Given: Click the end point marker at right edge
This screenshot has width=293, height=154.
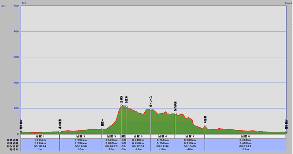Looking at the screenshot, I should (x=286, y=132).
